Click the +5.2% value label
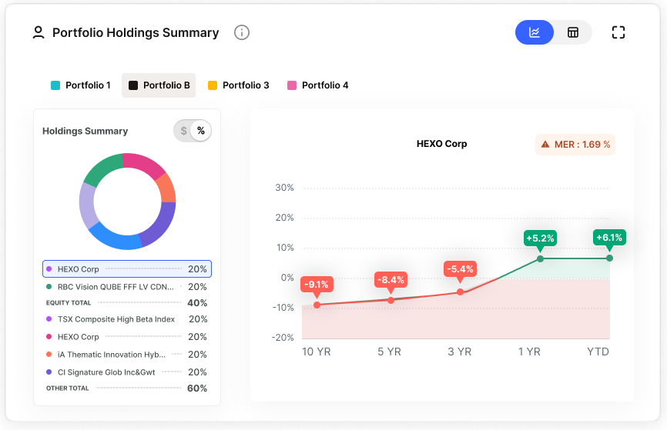The height and width of the screenshot is (430, 667). 540,238
